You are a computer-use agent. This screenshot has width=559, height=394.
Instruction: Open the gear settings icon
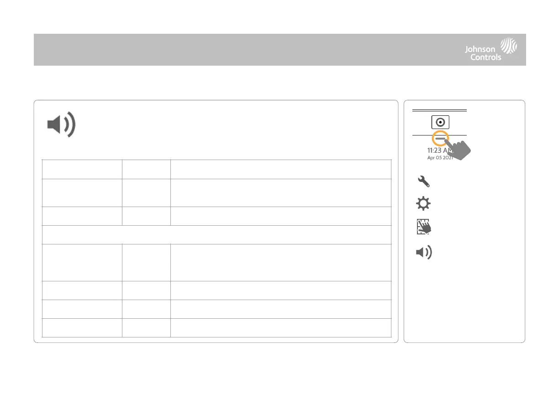coord(424,204)
